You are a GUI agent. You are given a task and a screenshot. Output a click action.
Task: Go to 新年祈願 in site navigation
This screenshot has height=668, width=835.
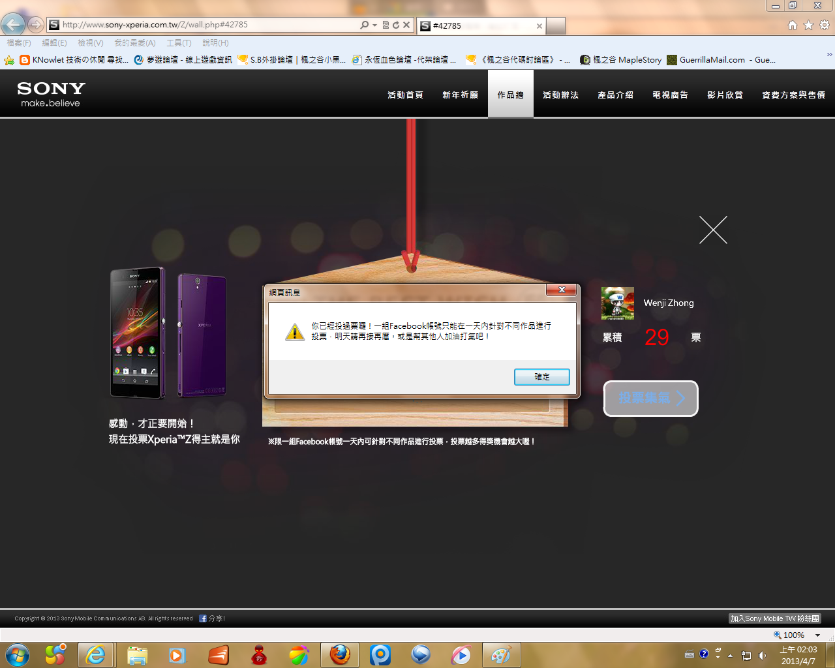[461, 95]
